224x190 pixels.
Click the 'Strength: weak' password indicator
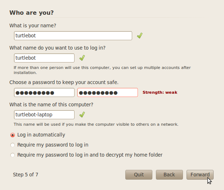tap(160, 92)
